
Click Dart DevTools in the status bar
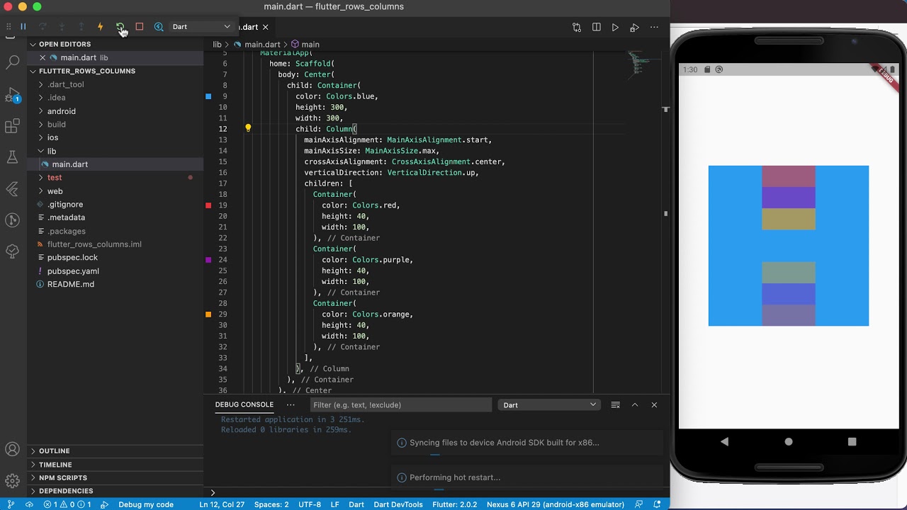(398, 504)
